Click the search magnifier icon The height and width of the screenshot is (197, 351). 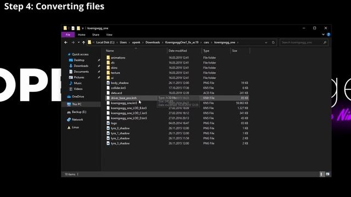tap(325, 43)
